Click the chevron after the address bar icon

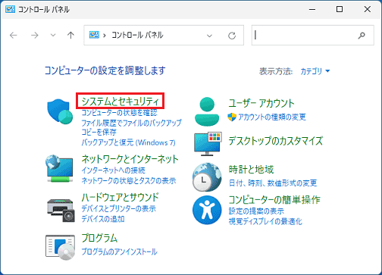tap(104, 36)
